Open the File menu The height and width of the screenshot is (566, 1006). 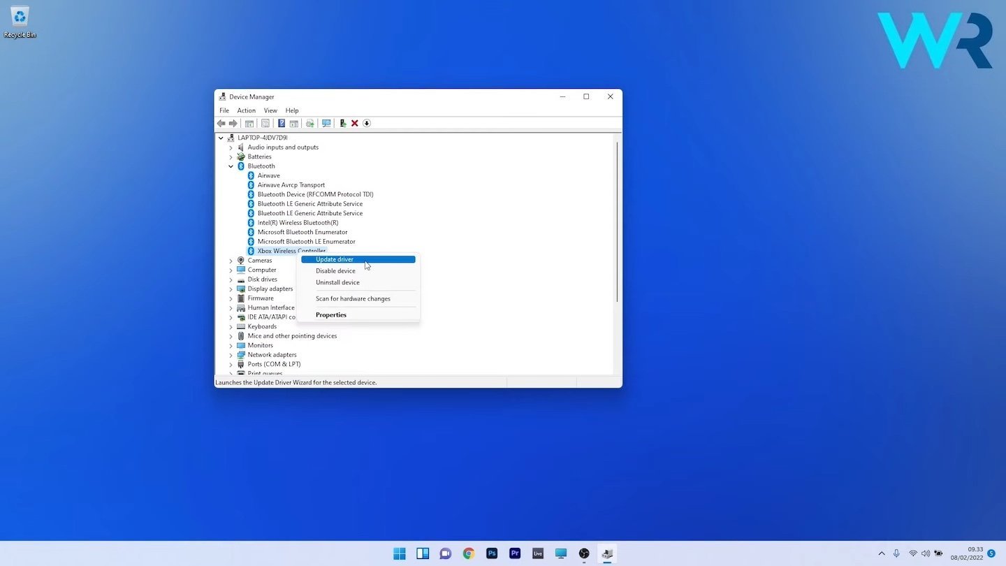click(224, 110)
